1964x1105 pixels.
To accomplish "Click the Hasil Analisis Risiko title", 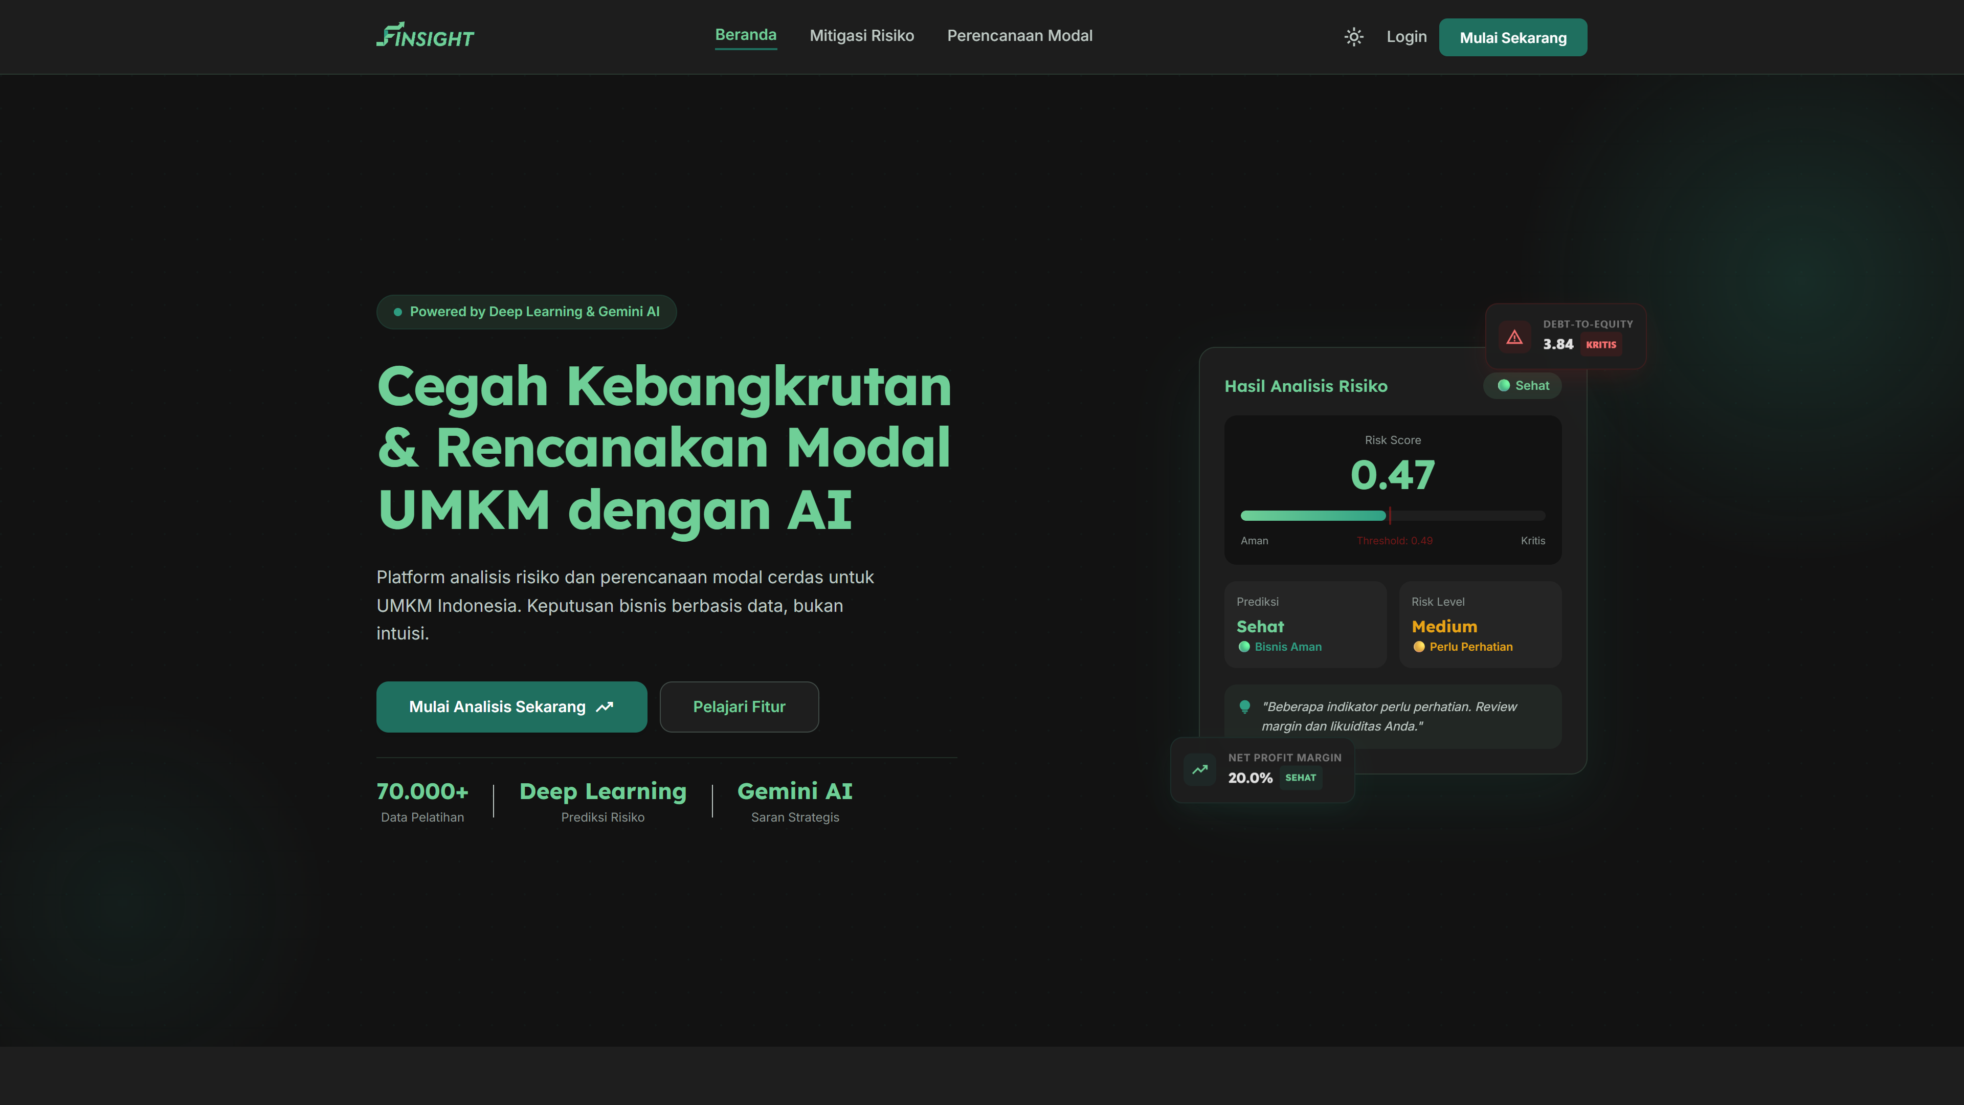I will pos(1305,387).
